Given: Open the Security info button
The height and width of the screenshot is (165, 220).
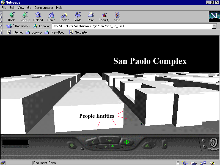Looking at the screenshot, I should pyautogui.click(x=104, y=17).
